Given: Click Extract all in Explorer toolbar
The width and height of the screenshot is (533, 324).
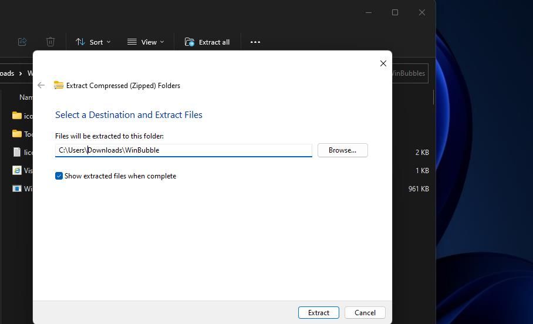Looking at the screenshot, I should 207,42.
